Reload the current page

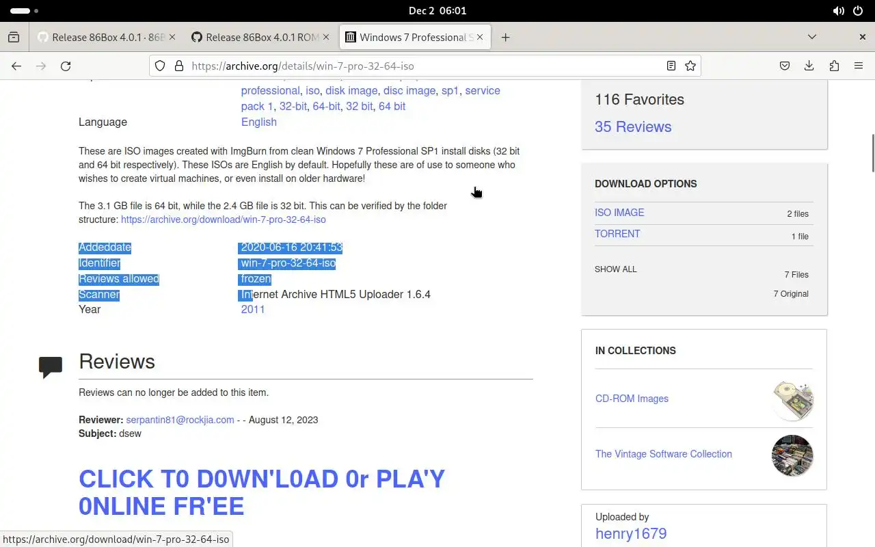click(66, 66)
